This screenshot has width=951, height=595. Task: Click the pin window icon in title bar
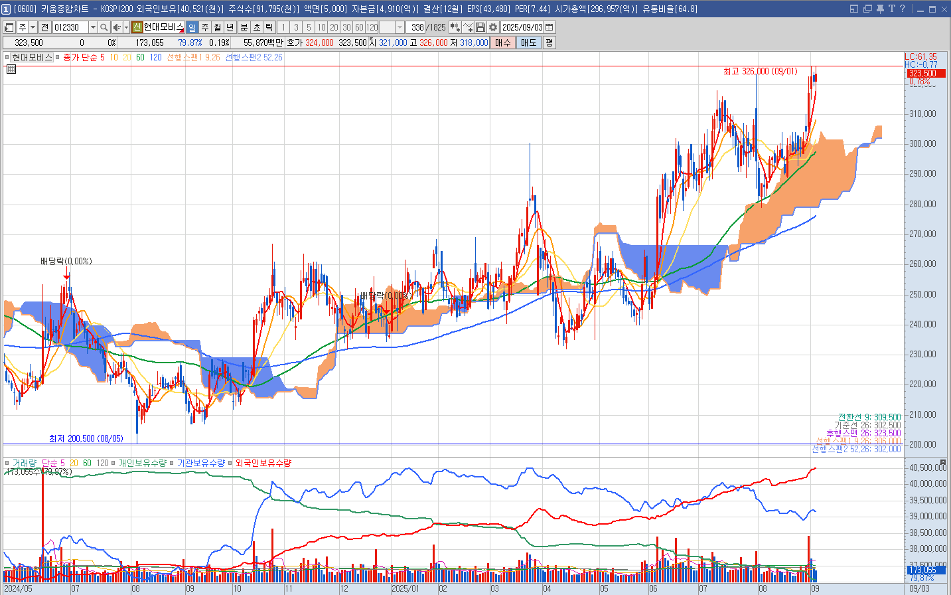(880, 9)
